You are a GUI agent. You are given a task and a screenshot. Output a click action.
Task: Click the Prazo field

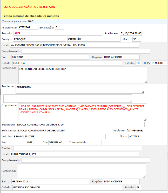click(137, 39)
